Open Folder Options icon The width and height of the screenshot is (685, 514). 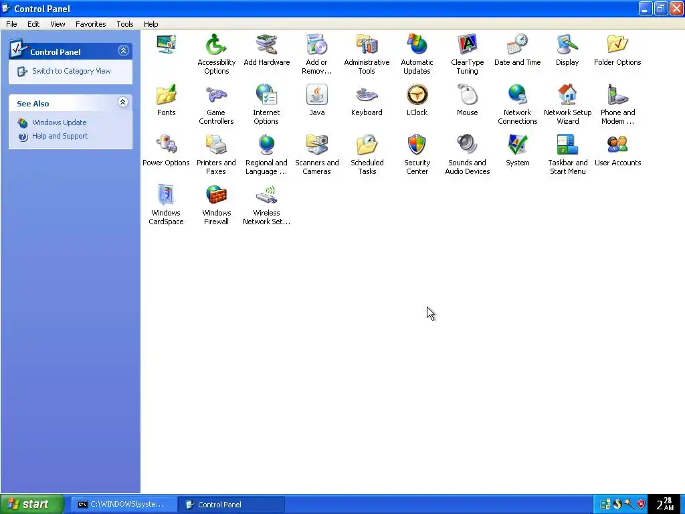617,44
